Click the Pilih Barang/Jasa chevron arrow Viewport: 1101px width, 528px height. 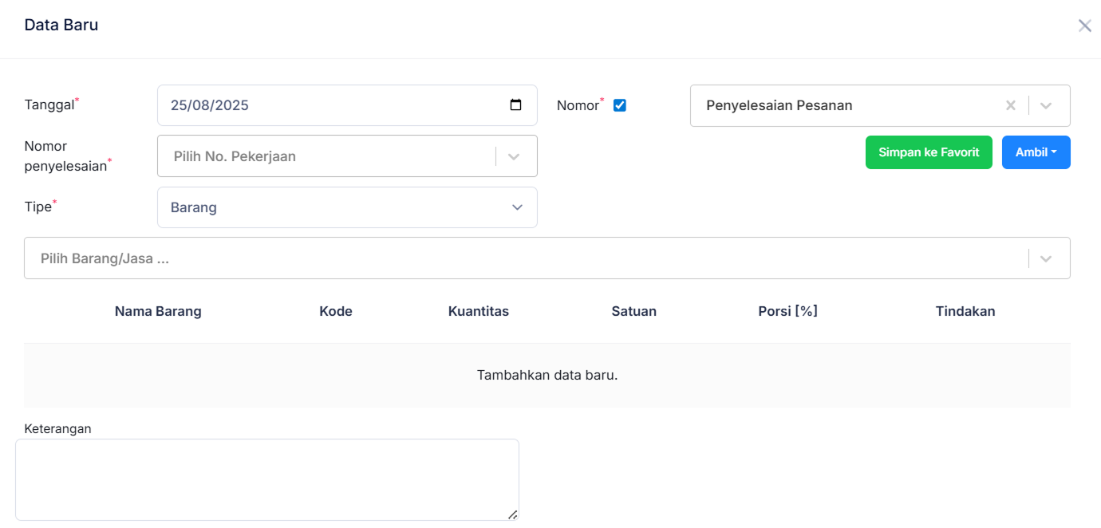coord(1046,258)
